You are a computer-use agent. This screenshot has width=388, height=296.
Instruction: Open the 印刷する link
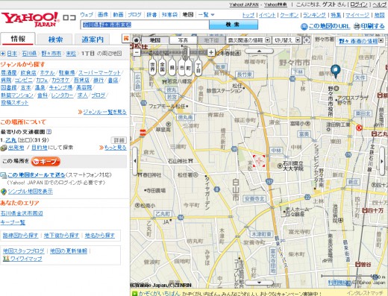(373, 26)
